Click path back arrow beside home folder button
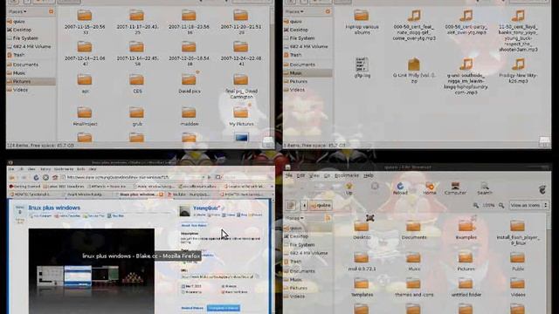The image size is (559, 314). pos(304,206)
